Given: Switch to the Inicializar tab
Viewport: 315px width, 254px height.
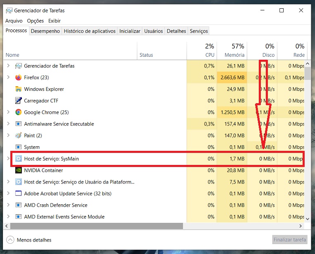Looking at the screenshot, I should click(130, 31).
